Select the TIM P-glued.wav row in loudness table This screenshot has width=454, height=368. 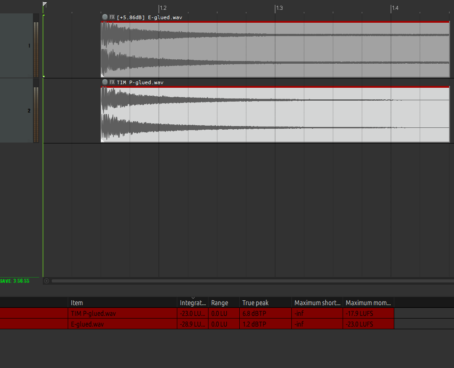coord(197,313)
